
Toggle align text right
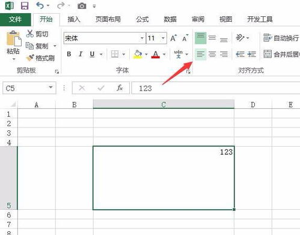224,54
